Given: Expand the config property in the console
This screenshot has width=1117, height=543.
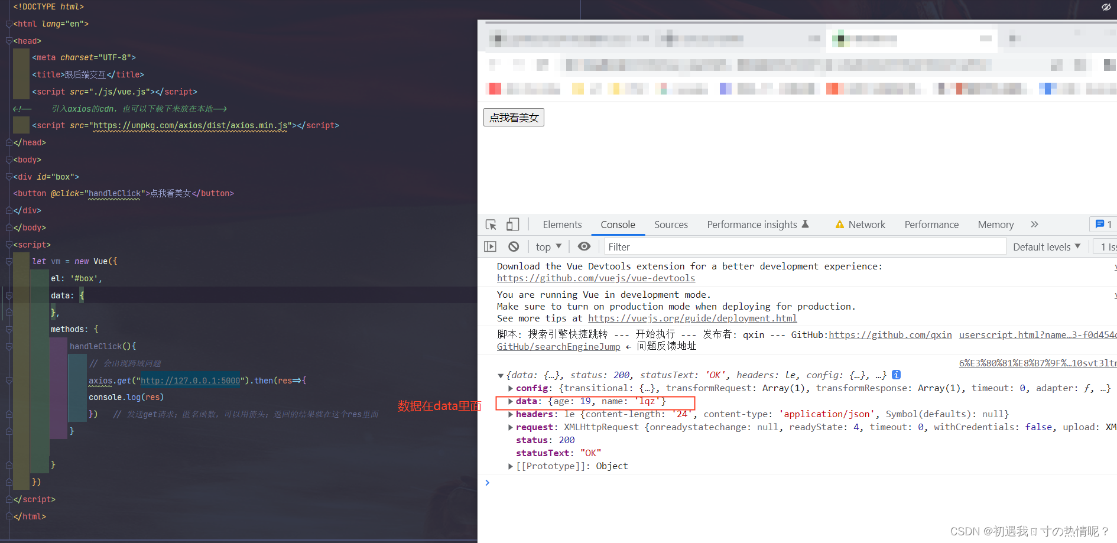Looking at the screenshot, I should click(511, 388).
